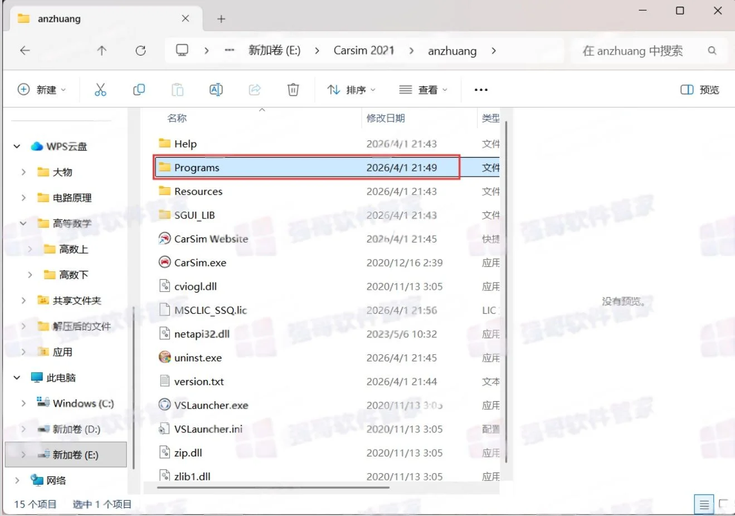This screenshot has width=735, height=516.
Task: Select 高数下 in the sidebar
Action: click(x=74, y=275)
